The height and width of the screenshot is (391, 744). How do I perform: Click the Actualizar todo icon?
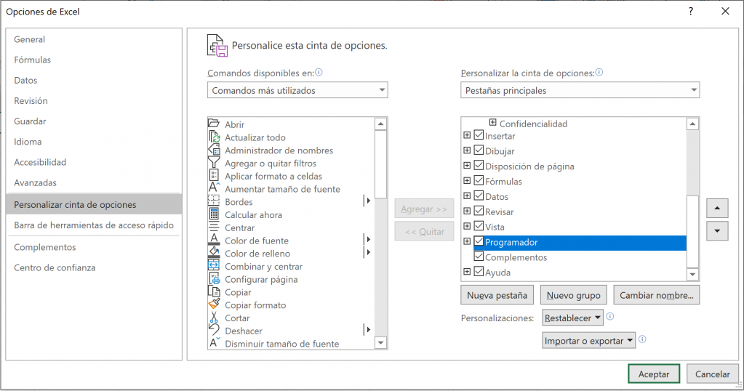point(214,137)
